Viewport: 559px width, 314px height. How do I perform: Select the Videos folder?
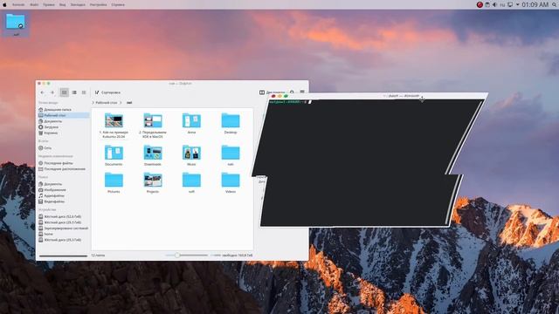pos(231,182)
